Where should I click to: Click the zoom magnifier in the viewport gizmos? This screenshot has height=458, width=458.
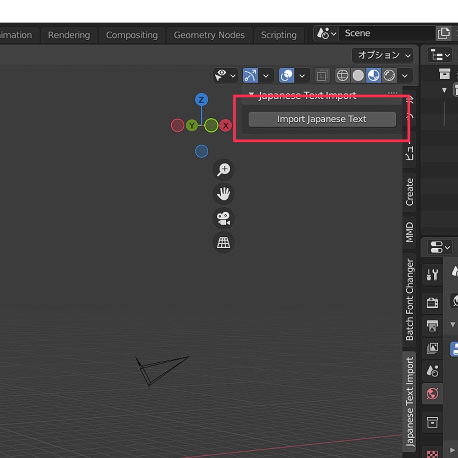click(x=224, y=170)
